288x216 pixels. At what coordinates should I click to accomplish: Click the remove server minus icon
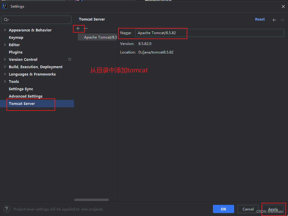click(x=86, y=29)
